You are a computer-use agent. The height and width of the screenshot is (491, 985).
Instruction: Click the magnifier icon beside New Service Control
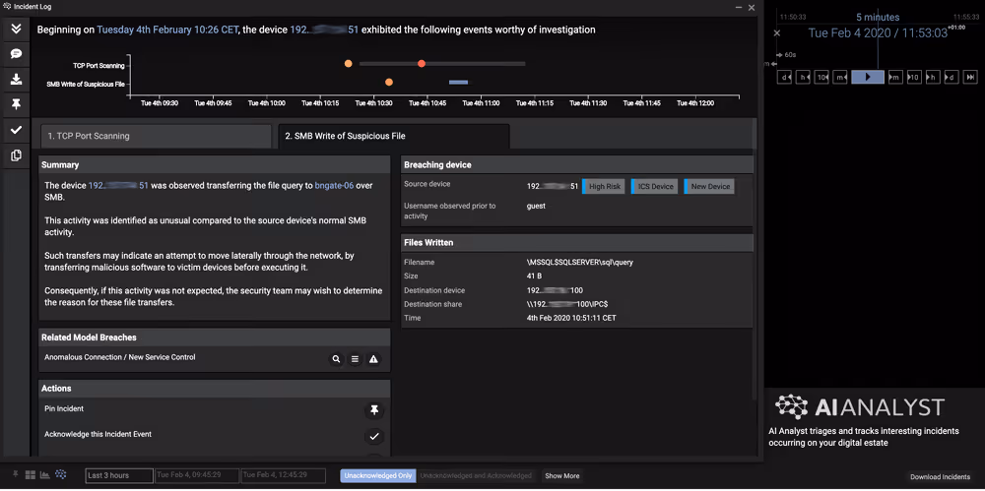click(336, 359)
